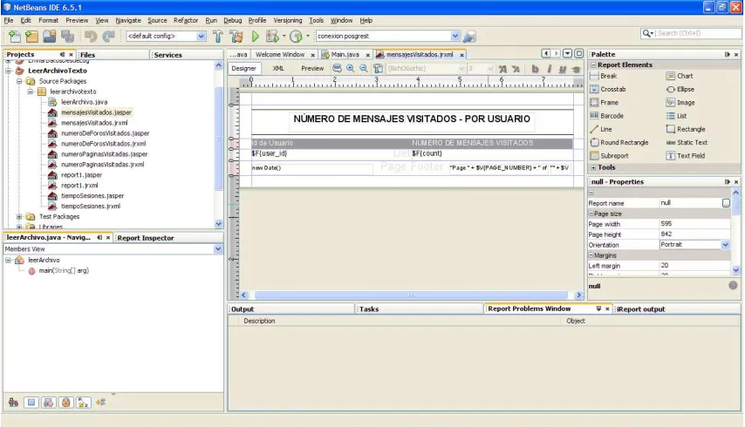Click the connection test icon beside datasource combo
This screenshot has width=745, height=427.
(469, 36)
